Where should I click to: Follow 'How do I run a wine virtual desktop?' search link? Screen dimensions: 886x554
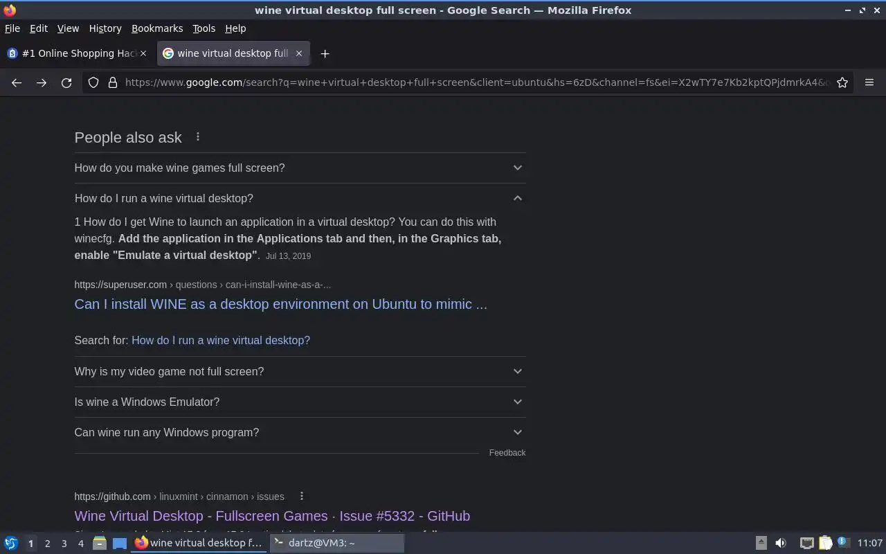pos(221,340)
